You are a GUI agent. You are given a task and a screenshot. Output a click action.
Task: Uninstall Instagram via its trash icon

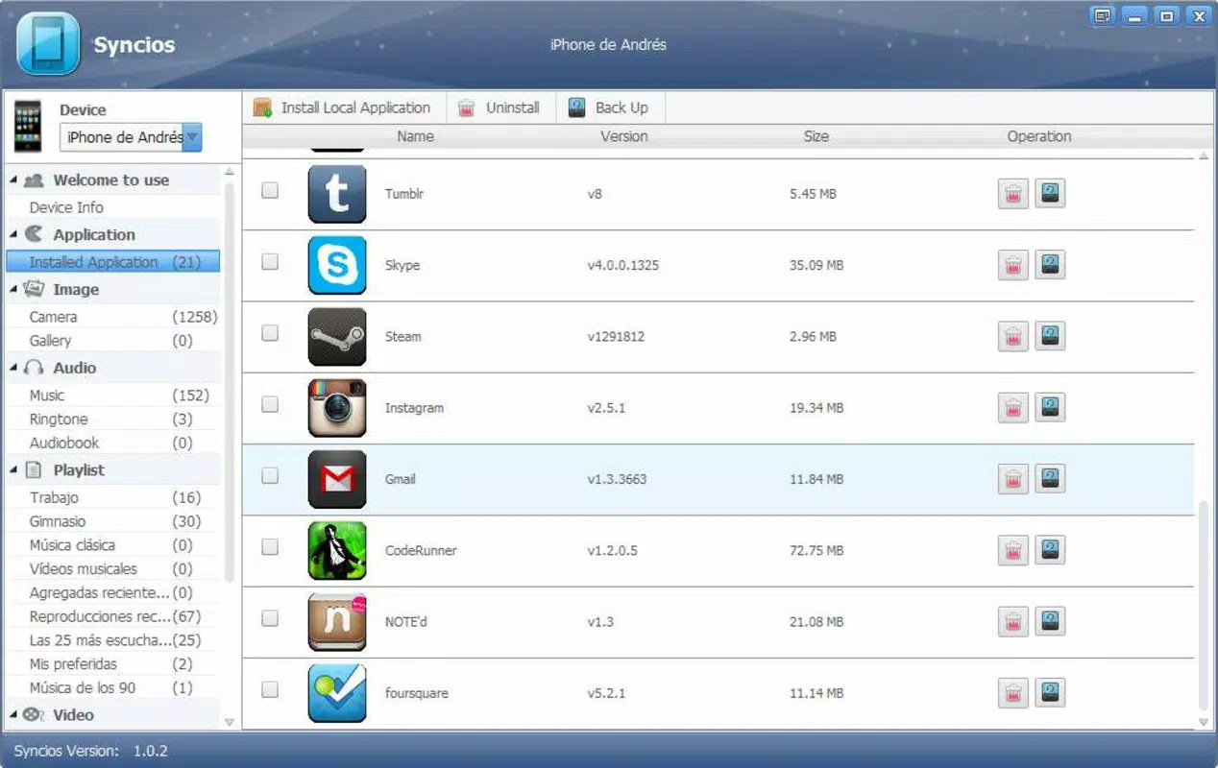[1012, 408]
